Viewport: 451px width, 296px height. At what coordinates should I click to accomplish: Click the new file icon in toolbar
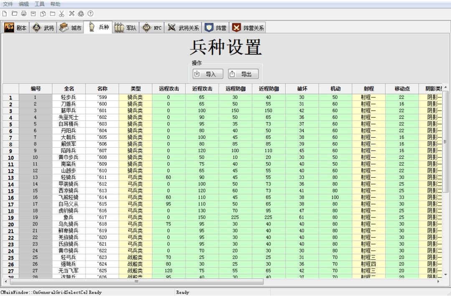[5, 13]
